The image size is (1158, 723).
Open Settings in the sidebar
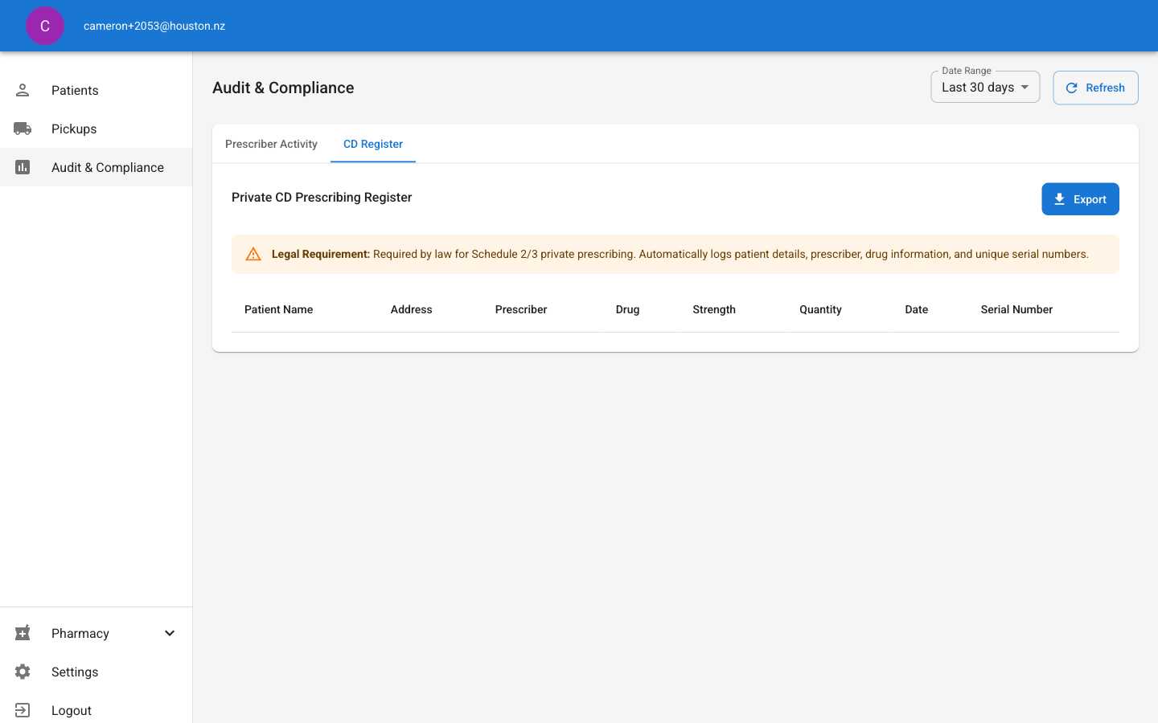[x=96, y=672]
